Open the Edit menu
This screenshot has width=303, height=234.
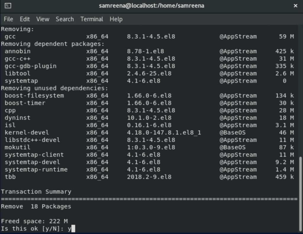25,19
